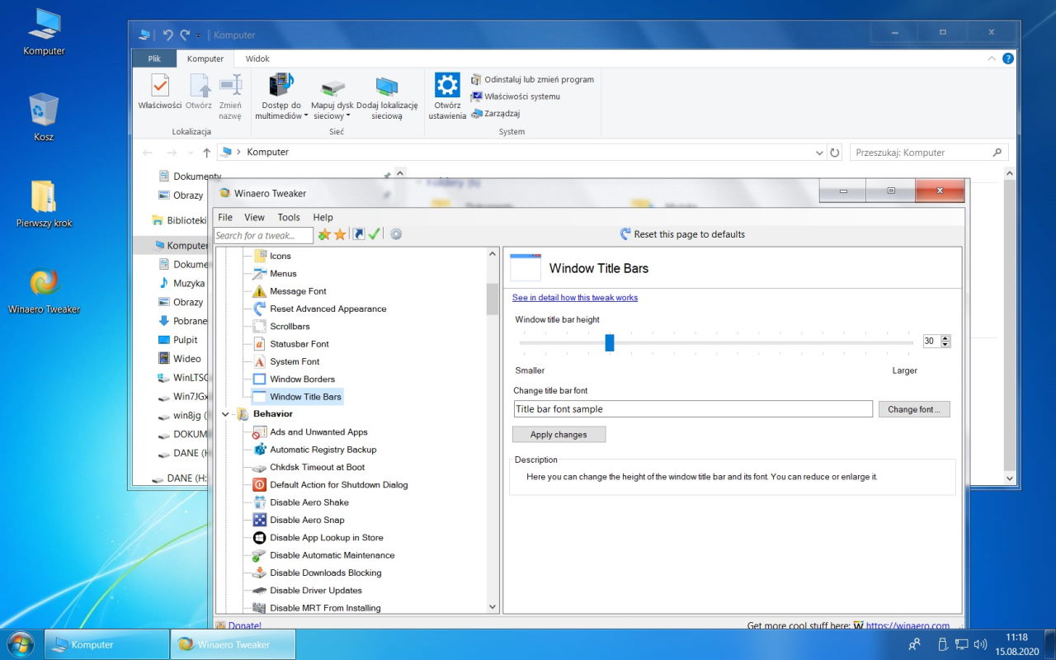The image size is (1056, 660).
Task: Click the Explorer refresh button
Action: click(x=835, y=153)
